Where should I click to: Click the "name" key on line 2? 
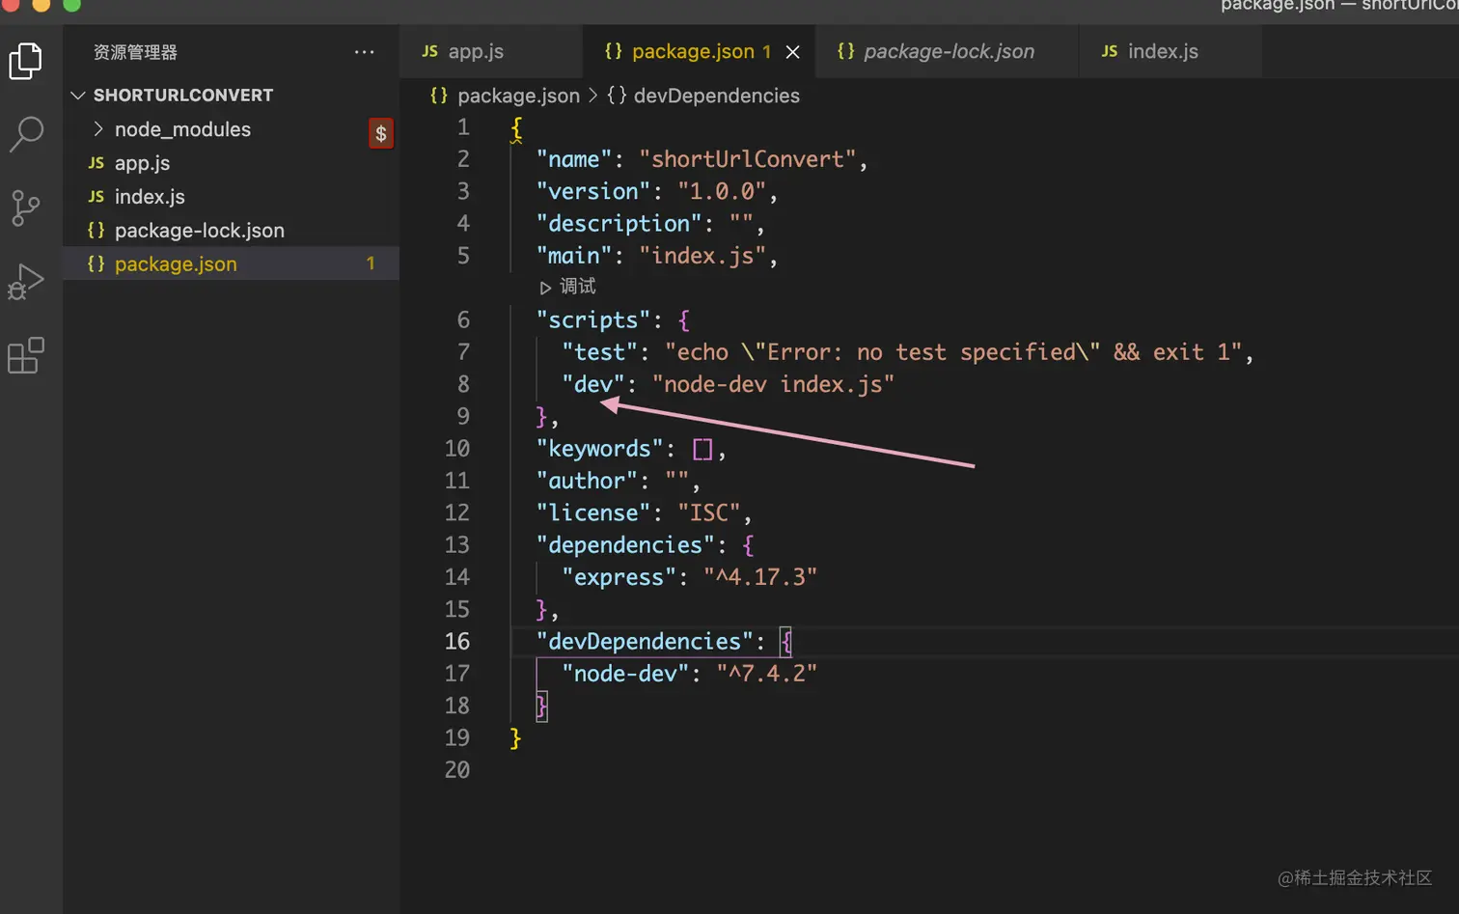click(x=574, y=159)
